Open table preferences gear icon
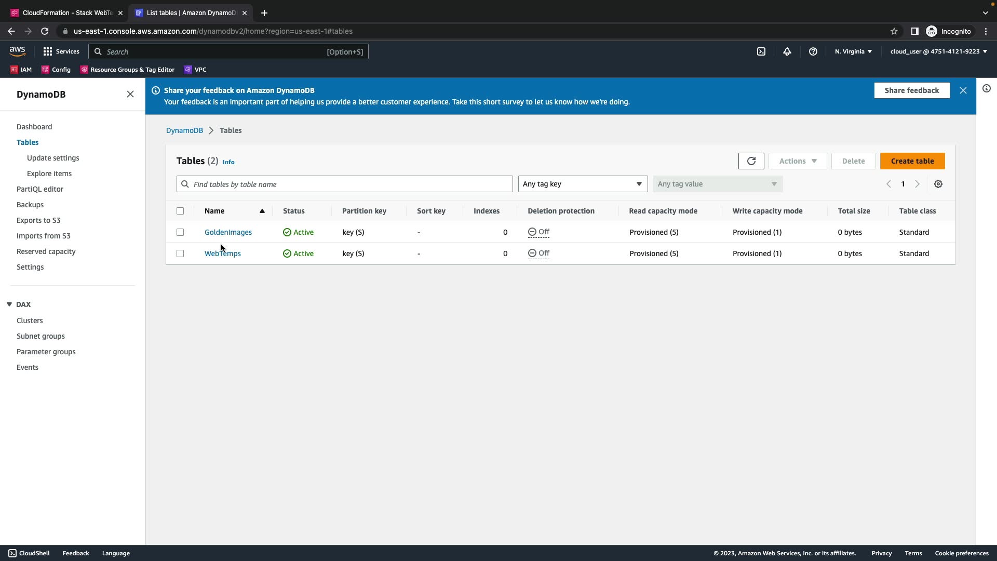The height and width of the screenshot is (561, 997). 938,184
